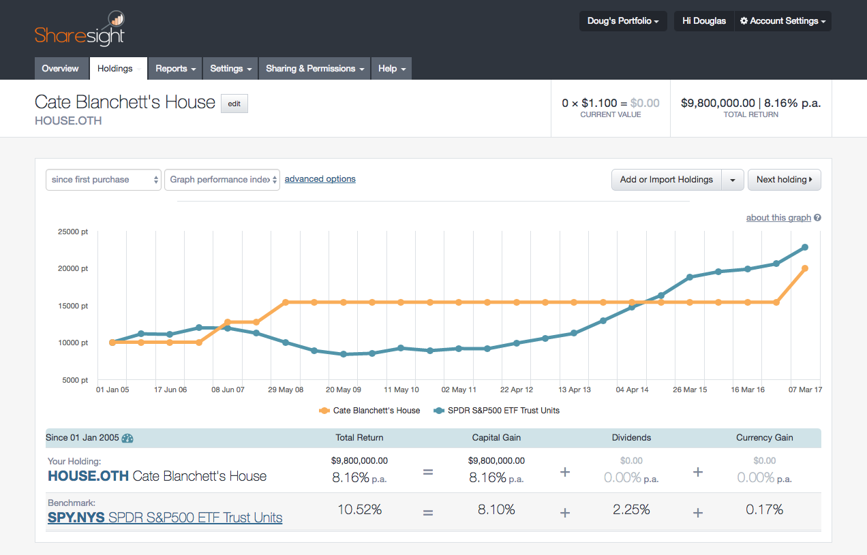This screenshot has height=555, width=867.
Task: Click the HOUSE.OTH ticker under the title
Action: [68, 121]
